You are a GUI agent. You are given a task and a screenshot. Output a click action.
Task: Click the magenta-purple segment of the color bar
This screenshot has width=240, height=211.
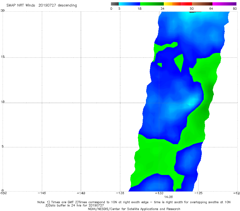click(224, 4)
